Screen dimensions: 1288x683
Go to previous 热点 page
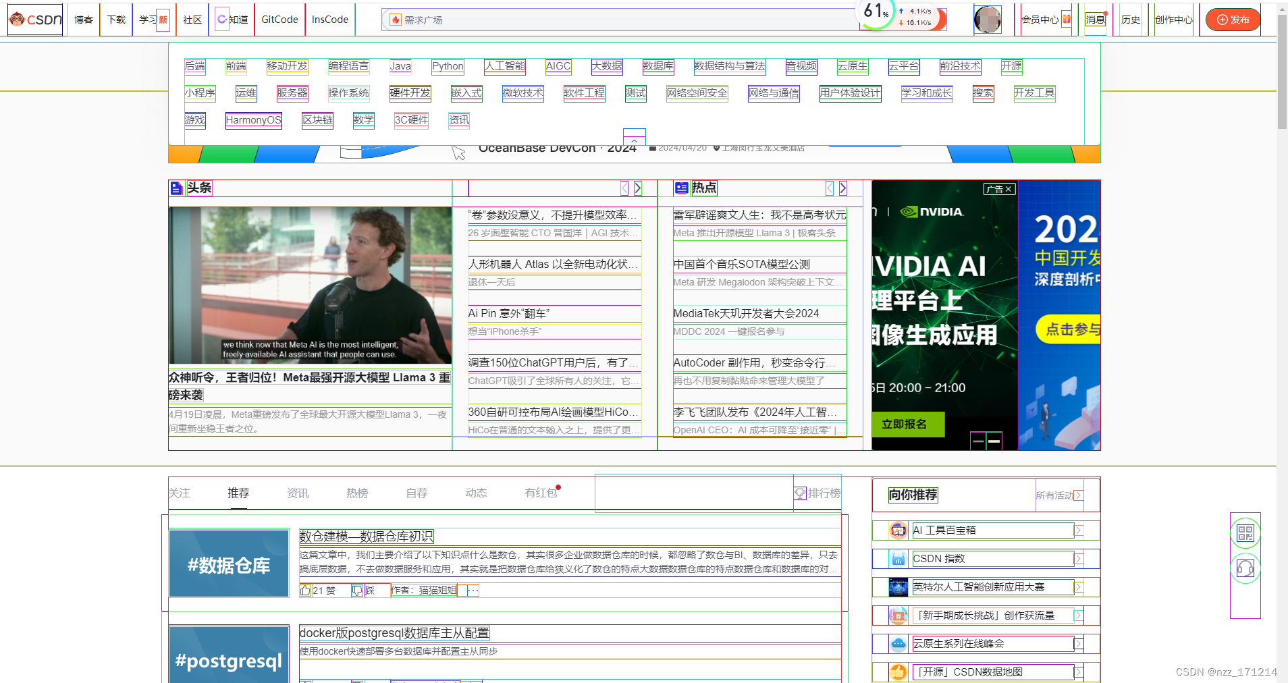click(x=830, y=188)
